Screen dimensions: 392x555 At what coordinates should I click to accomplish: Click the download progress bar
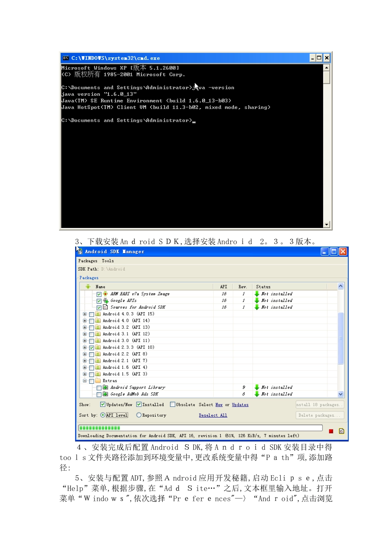(x=200, y=428)
